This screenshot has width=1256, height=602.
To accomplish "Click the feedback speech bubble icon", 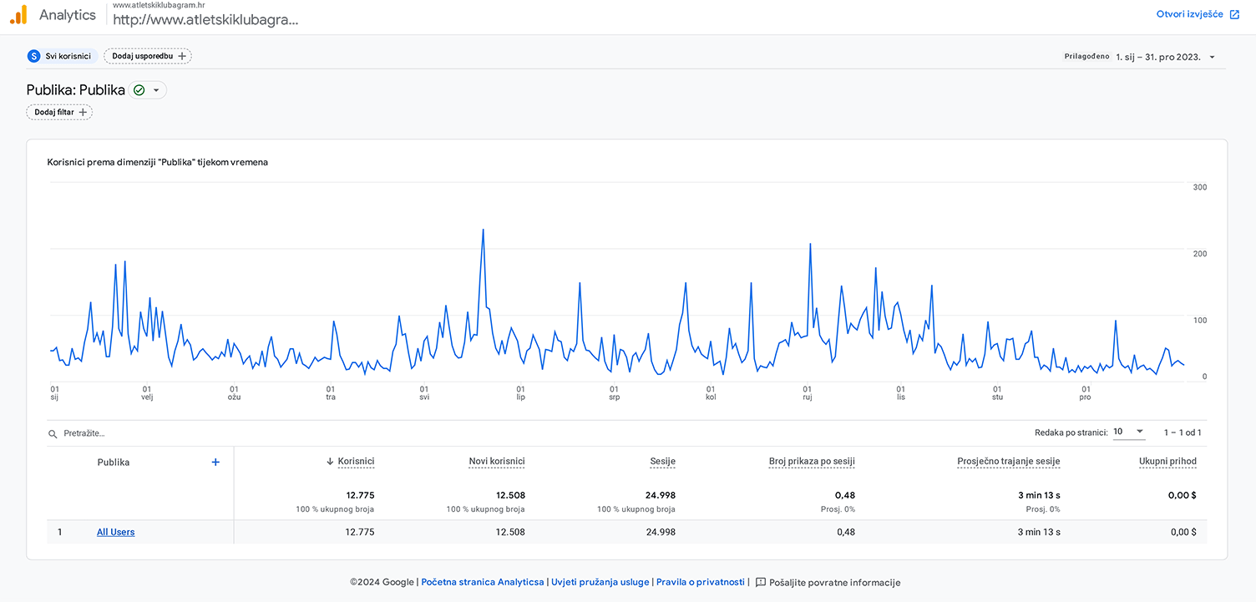I will pyautogui.click(x=760, y=583).
